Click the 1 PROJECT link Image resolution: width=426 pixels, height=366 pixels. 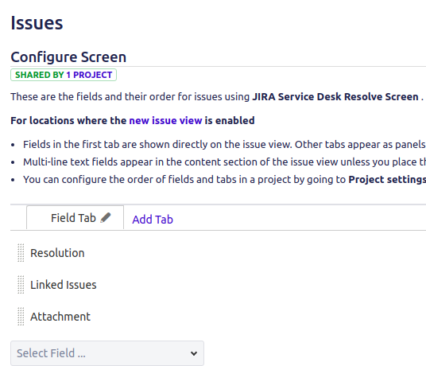pyautogui.click(x=89, y=75)
